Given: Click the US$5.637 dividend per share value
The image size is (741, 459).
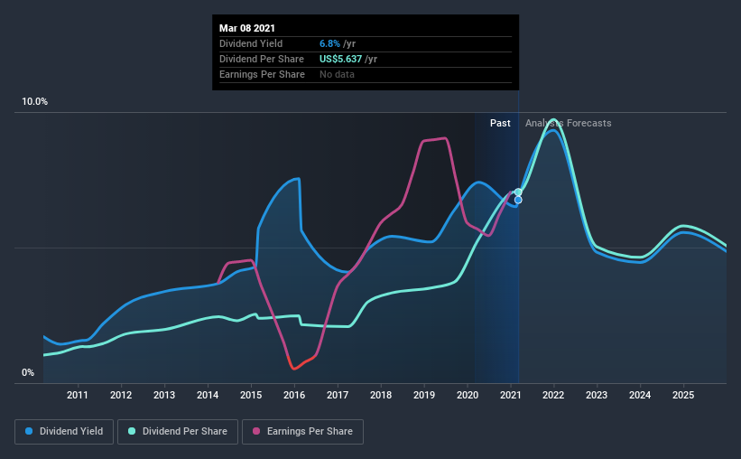Looking at the screenshot, I should pyautogui.click(x=341, y=59).
